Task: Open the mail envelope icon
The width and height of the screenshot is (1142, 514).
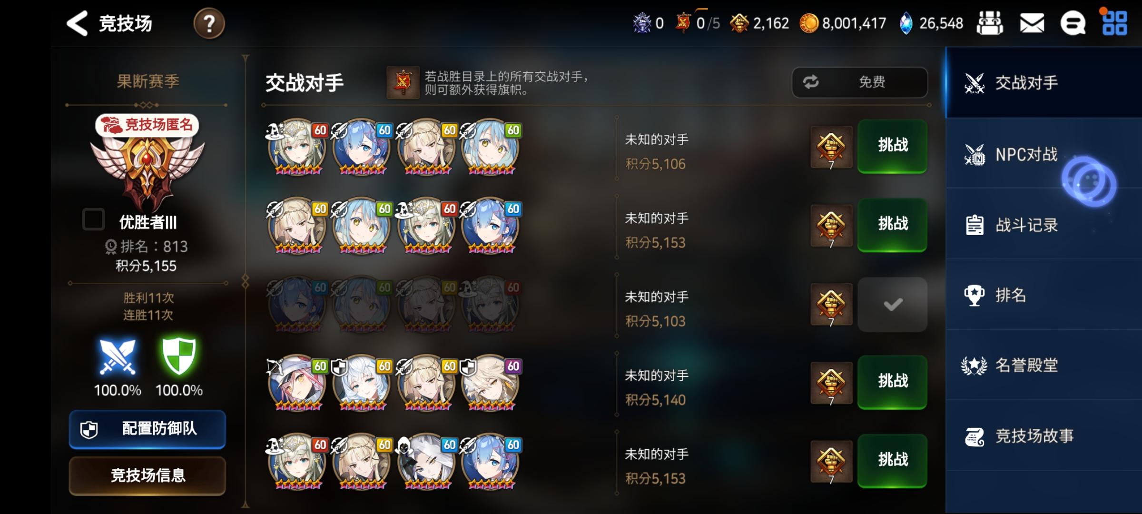Action: pyautogui.click(x=1032, y=23)
